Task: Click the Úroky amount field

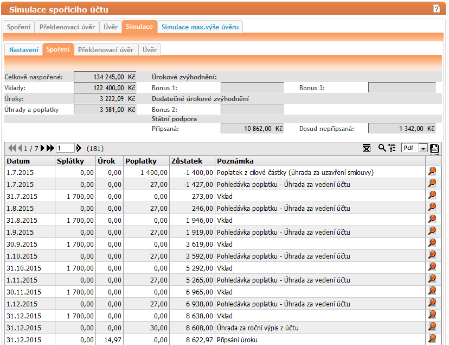Action: [x=105, y=99]
